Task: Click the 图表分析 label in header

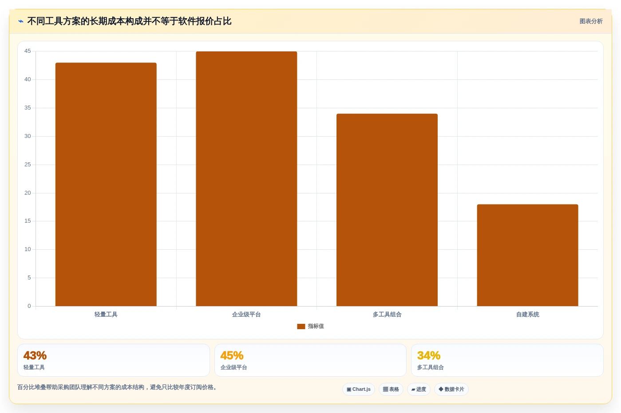Action: (591, 21)
